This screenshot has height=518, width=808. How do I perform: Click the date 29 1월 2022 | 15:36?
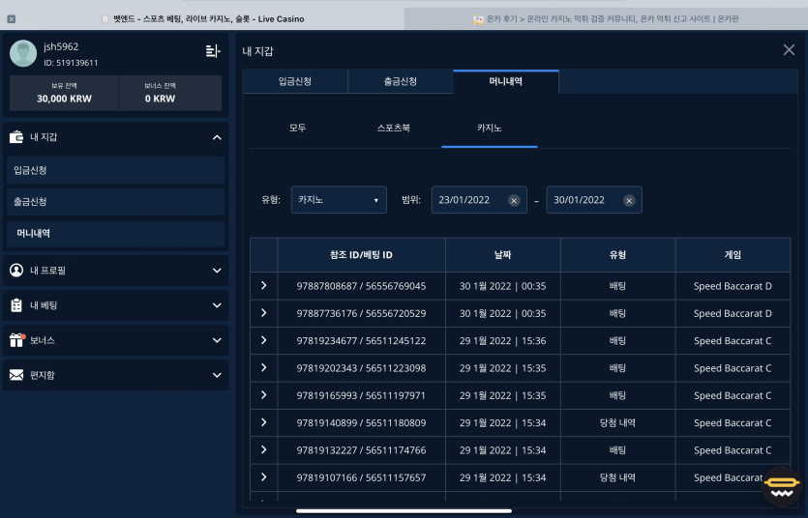[503, 340]
